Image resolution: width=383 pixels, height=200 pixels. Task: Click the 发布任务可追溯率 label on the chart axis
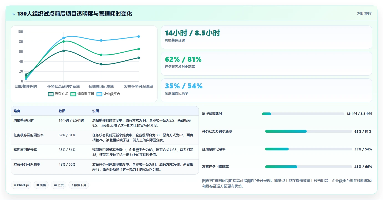point(138,87)
